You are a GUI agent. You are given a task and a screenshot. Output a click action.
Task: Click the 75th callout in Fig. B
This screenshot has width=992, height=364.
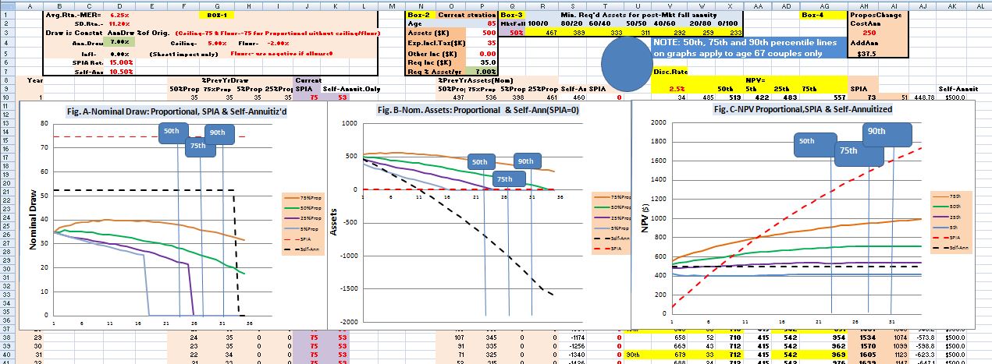[505, 178]
